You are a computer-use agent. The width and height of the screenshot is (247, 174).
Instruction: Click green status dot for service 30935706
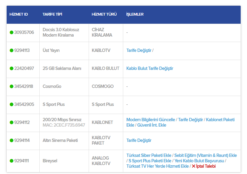click(x=11, y=32)
